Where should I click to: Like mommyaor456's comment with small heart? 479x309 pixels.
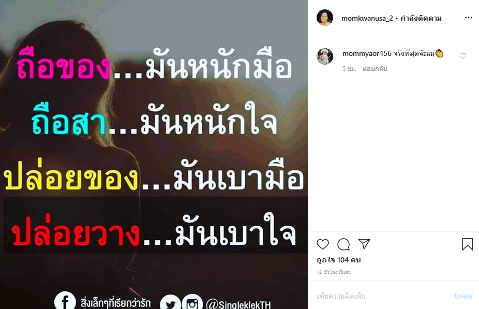463,55
